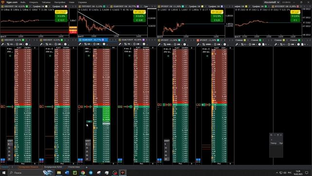Click blue grid icon in second HBUSDT book

pos(41,160)
